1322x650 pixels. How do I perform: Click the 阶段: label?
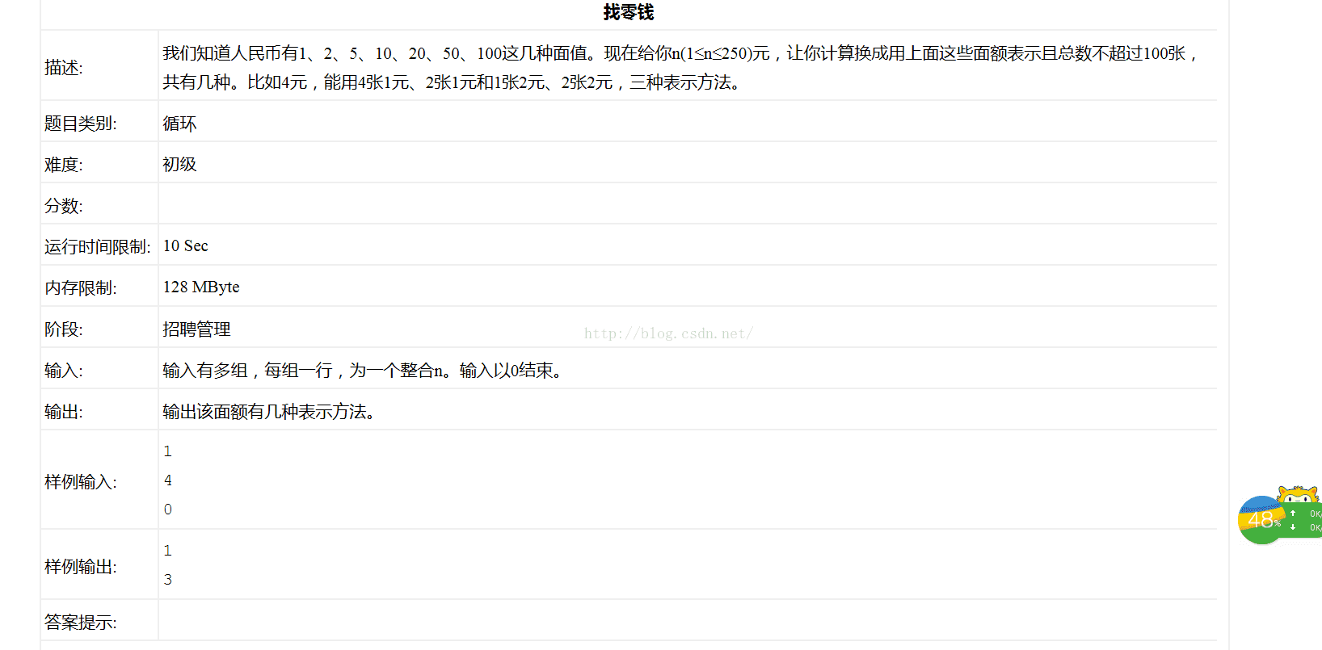[x=63, y=329]
